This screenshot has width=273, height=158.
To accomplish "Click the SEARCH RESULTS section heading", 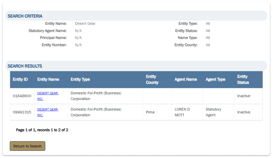I will pyautogui.click(x=25, y=66).
